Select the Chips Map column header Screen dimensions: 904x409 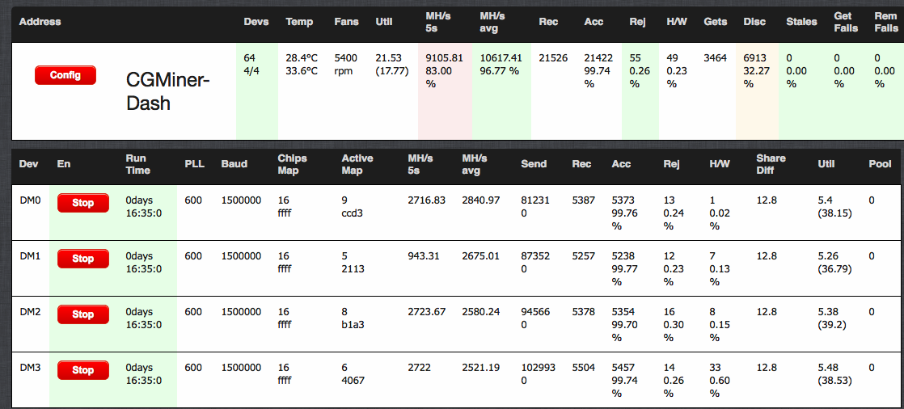point(292,163)
